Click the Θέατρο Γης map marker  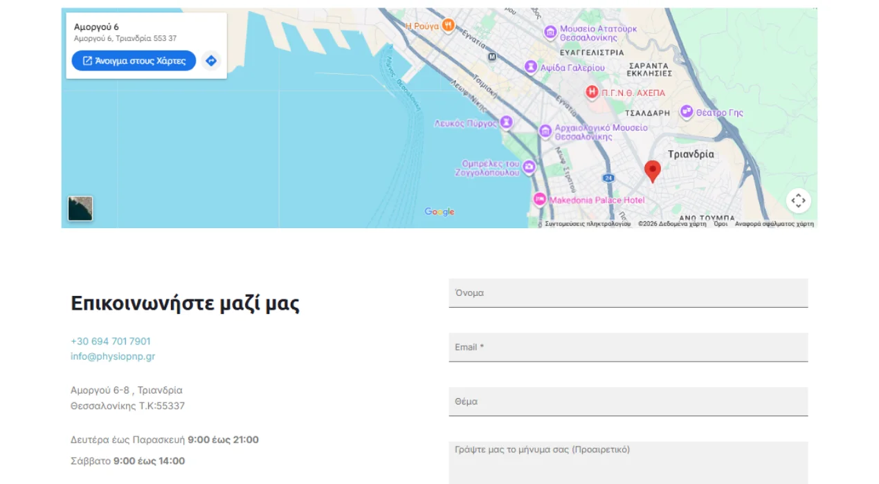tap(687, 112)
